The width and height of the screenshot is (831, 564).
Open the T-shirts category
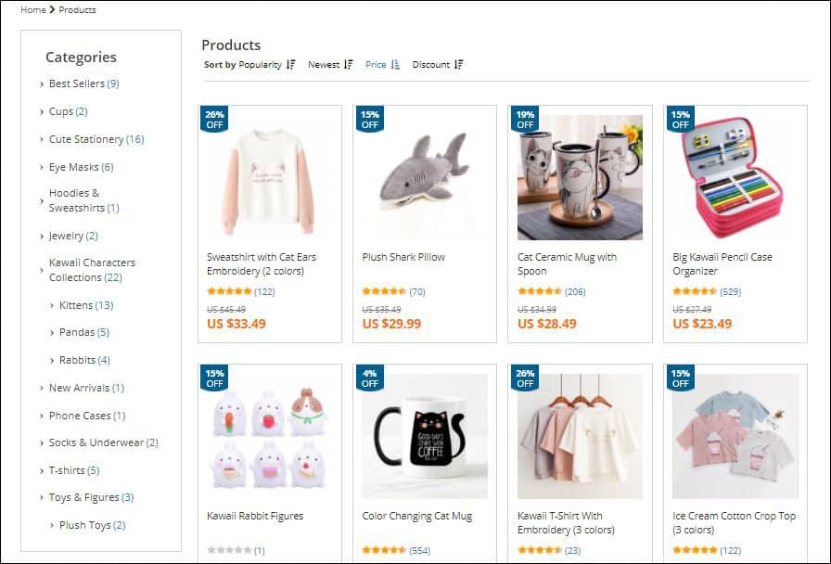pos(68,470)
